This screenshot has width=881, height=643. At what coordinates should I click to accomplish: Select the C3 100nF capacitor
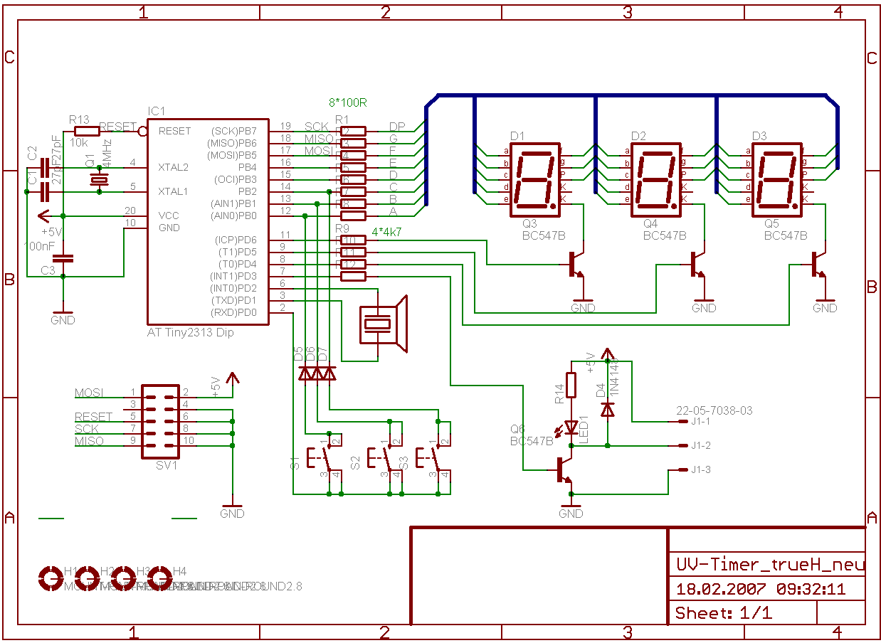pos(63,259)
